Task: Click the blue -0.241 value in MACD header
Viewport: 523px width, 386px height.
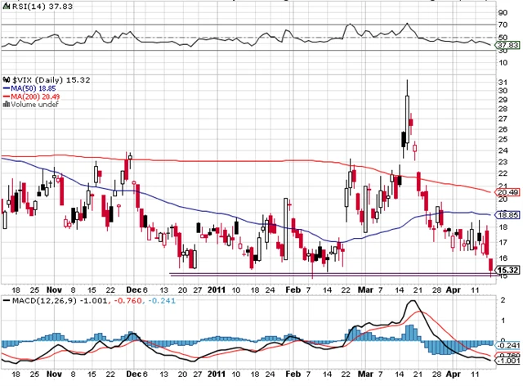Action: coord(162,300)
